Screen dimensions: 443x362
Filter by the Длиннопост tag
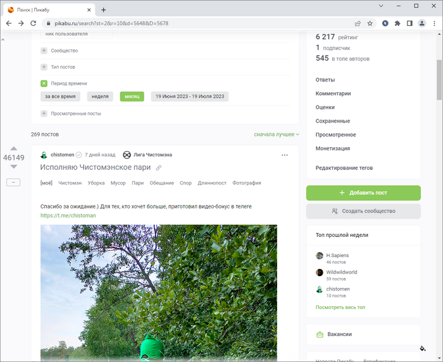point(212,183)
